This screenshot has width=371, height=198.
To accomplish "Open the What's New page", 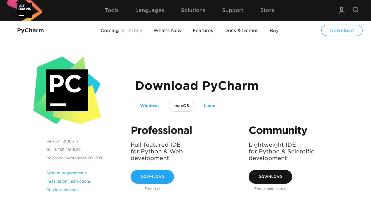I will pyautogui.click(x=168, y=30).
